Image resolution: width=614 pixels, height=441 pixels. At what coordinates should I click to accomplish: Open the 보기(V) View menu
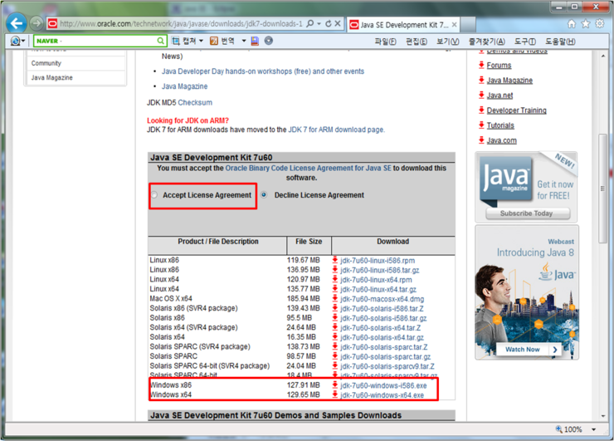click(x=447, y=42)
